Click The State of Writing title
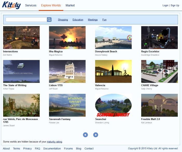The height and width of the screenshot is (152, 182). pos(15,85)
